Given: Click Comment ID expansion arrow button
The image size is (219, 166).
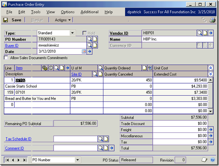Looking at the screenshot, I should (112, 148).
